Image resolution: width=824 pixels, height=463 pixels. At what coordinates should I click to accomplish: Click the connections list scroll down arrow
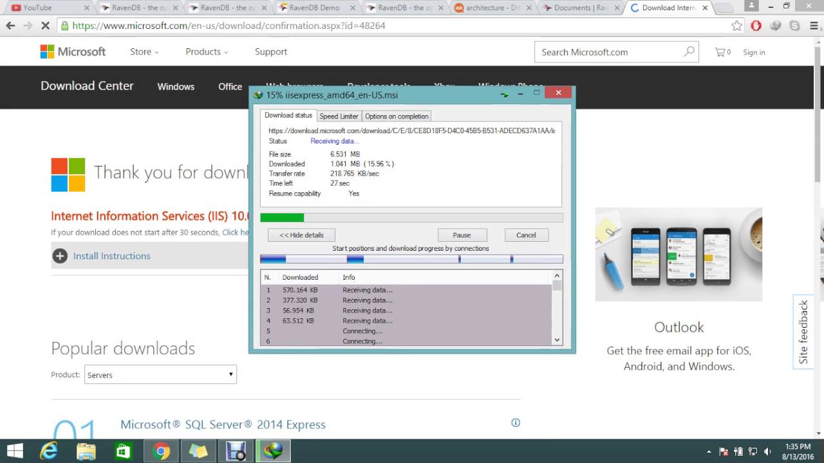click(557, 340)
